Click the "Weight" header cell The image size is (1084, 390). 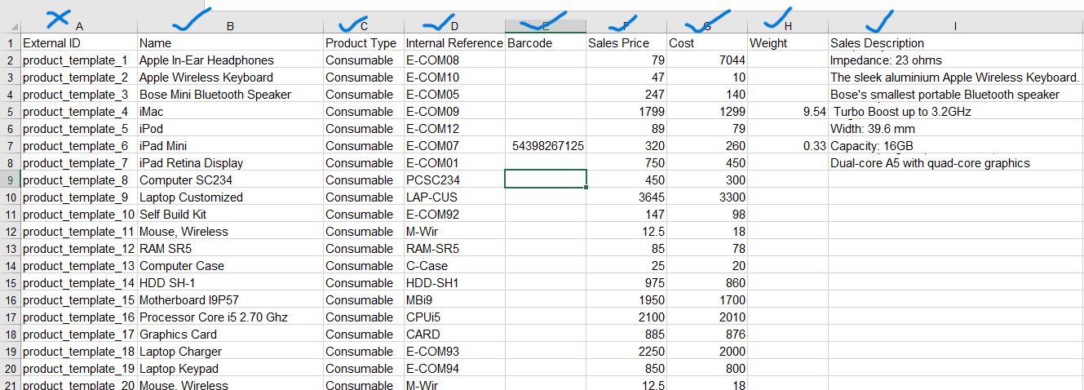[787, 43]
